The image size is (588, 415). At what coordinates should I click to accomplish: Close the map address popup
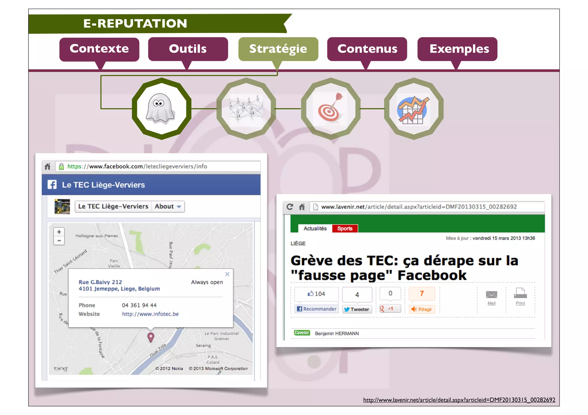(x=227, y=274)
